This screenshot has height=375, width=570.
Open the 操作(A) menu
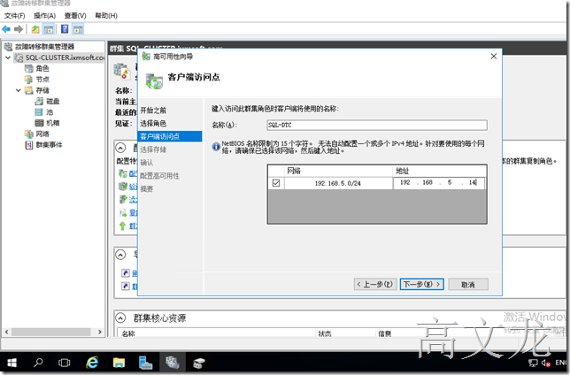[x=44, y=16]
